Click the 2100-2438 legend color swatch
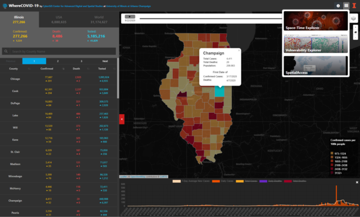The height and width of the screenshot is (217, 360). (x=332, y=165)
